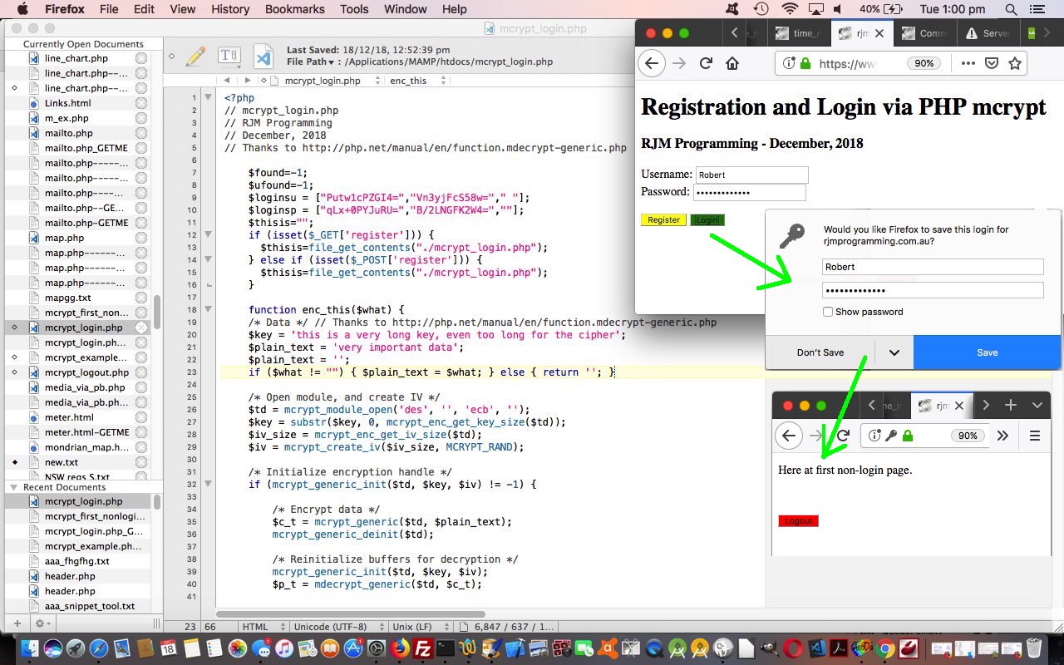Open sidebar gear action menu

point(42,623)
